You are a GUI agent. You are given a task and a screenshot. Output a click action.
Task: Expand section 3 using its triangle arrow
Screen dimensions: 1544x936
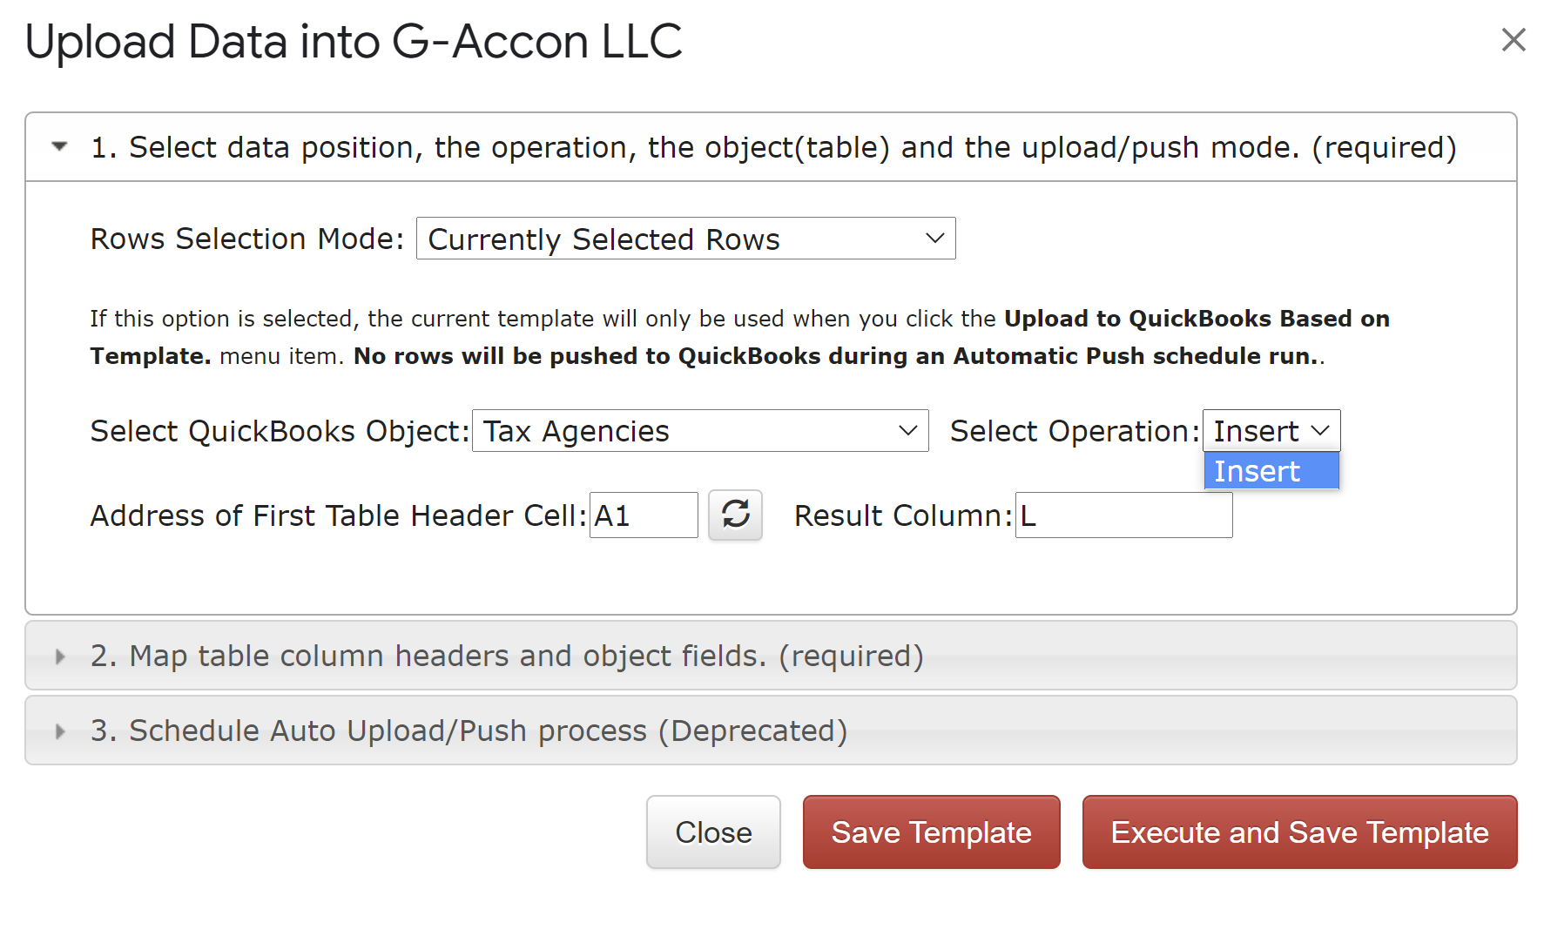[x=59, y=731]
